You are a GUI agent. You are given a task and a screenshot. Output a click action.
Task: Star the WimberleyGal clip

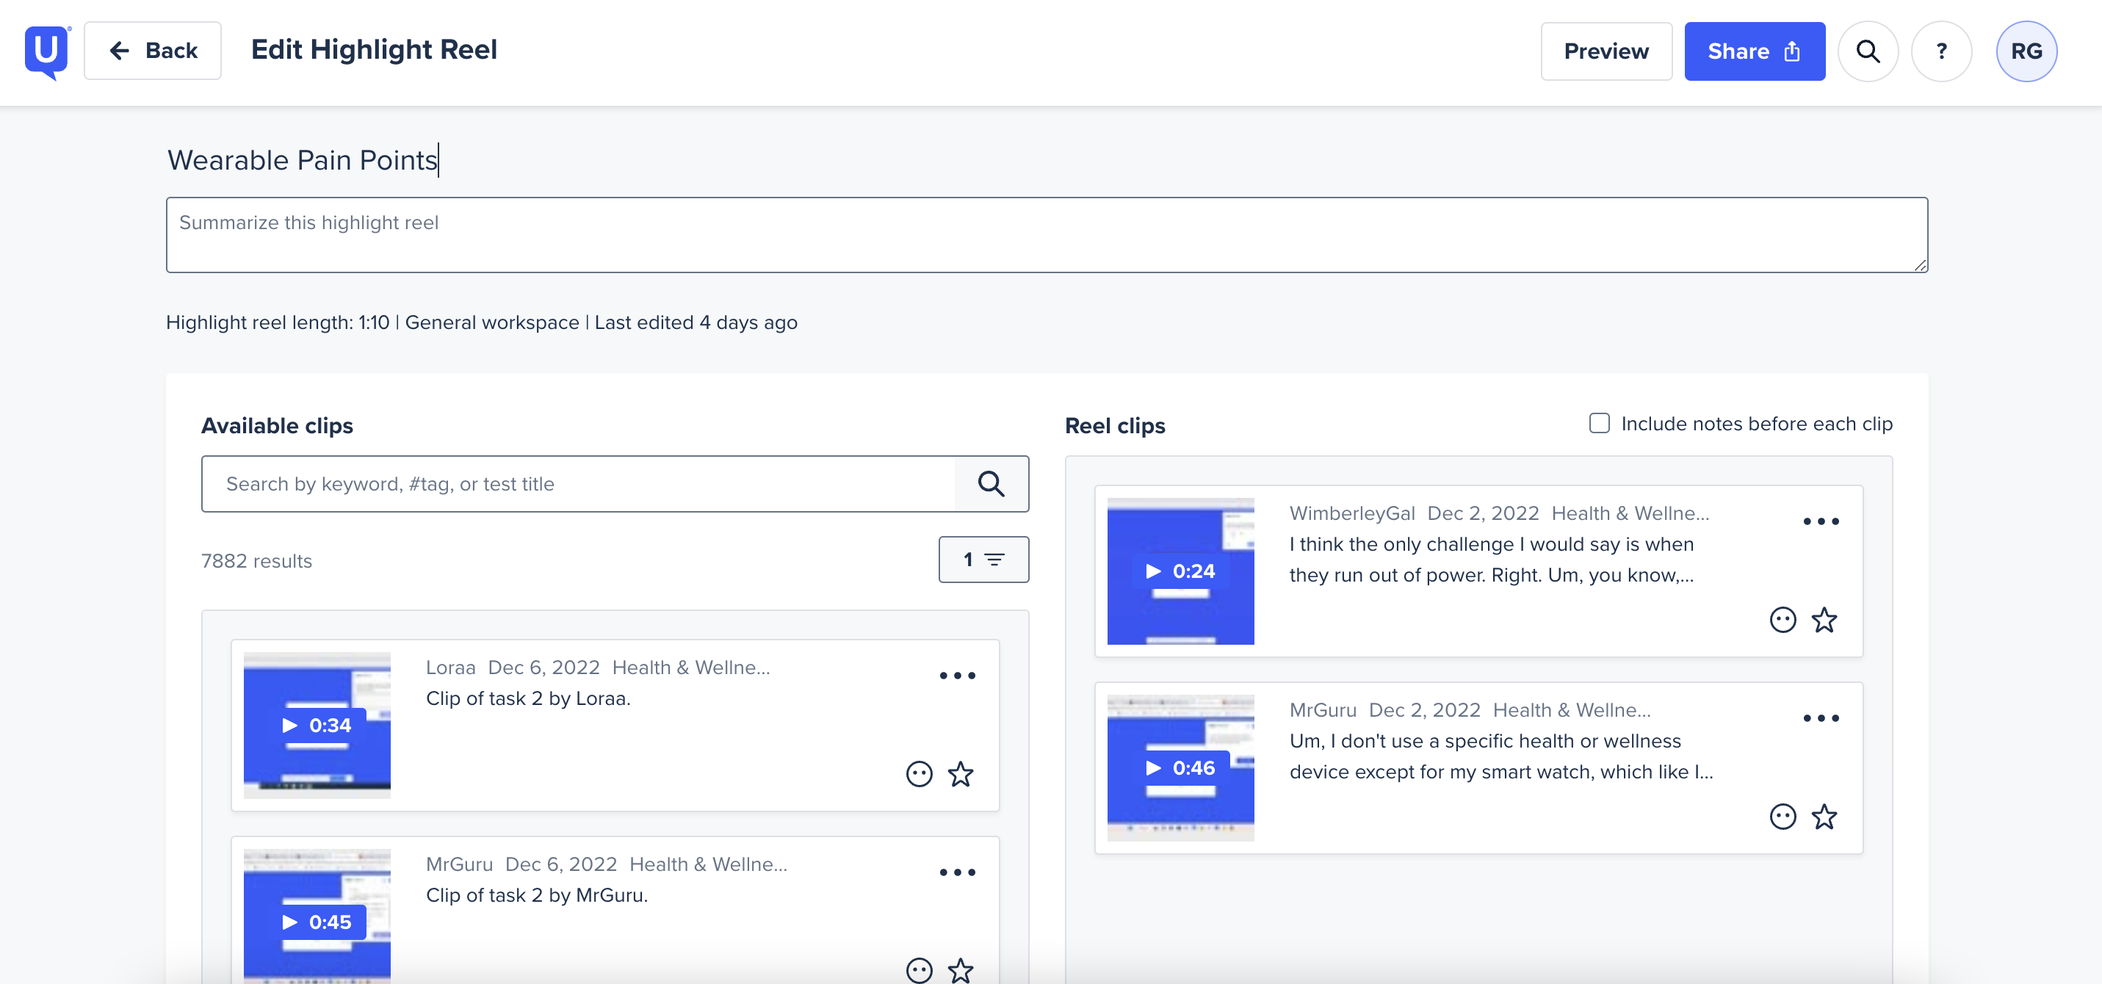pos(1824,620)
